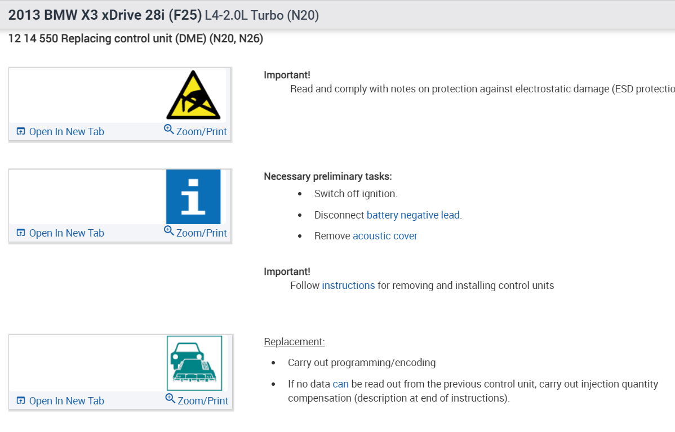Click heading '12 14 550 Replacing control unit'
Image resolution: width=675 pixels, height=432 pixels.
136,39
